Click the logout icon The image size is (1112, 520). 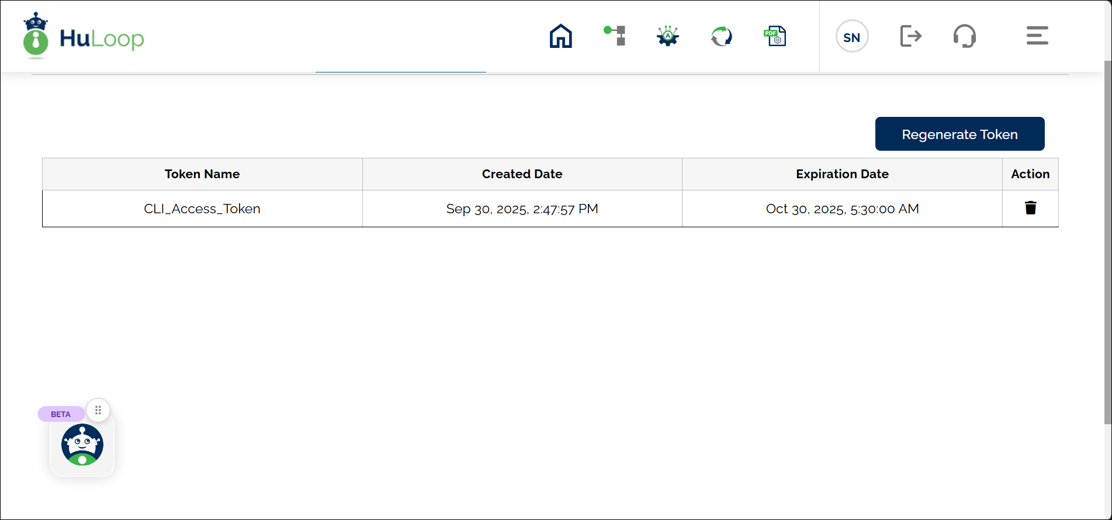tap(910, 36)
